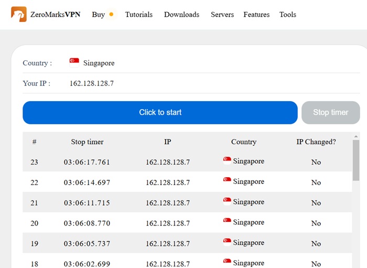
Task: Select the Singapore country name at top
Action: coord(99,63)
